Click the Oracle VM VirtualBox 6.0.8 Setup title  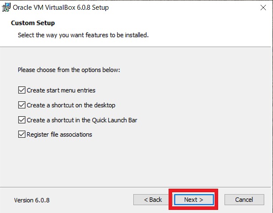[61, 8]
